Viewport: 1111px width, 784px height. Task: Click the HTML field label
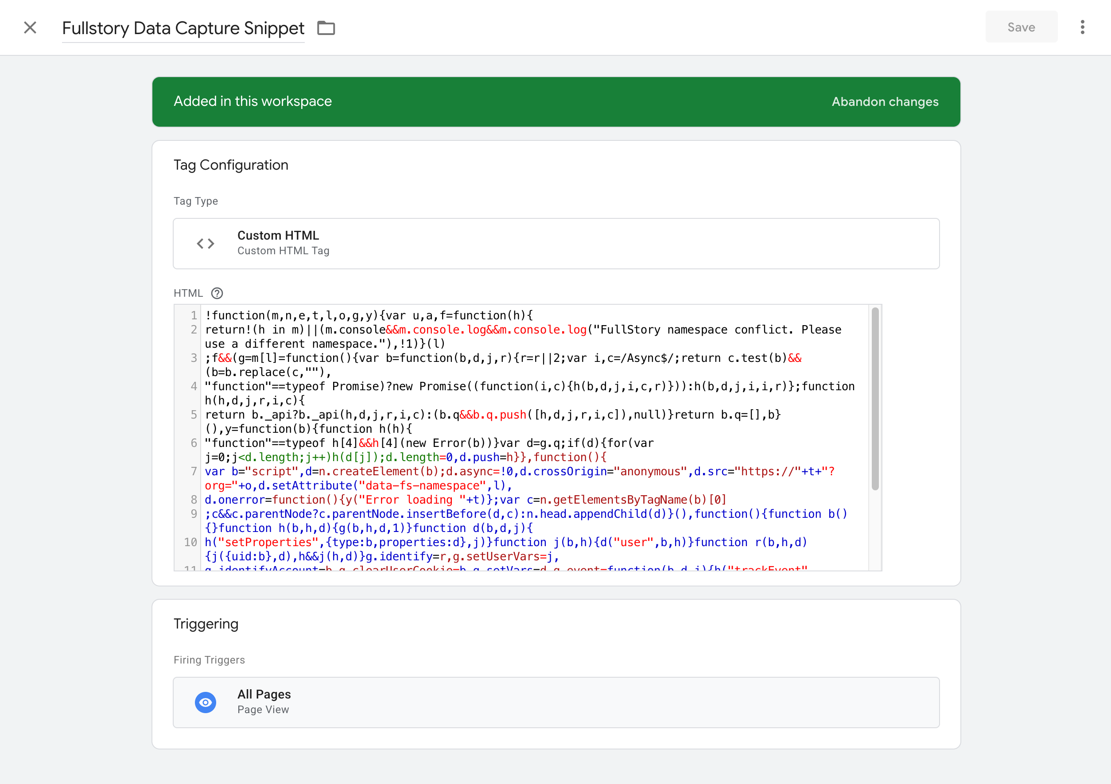[188, 293]
